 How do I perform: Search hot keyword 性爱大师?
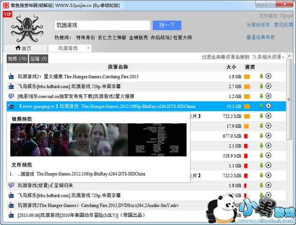(182, 37)
